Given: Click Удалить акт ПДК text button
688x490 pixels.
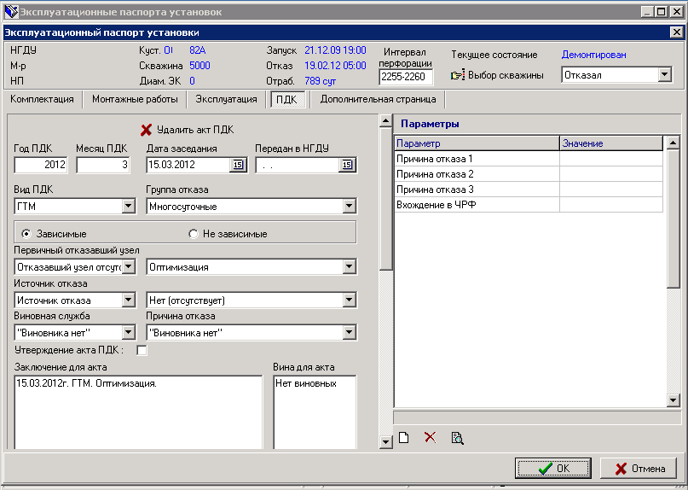Looking at the screenshot, I should click(195, 130).
